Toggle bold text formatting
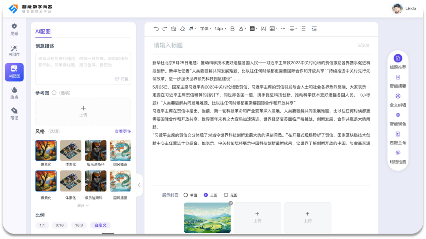 coord(232,29)
